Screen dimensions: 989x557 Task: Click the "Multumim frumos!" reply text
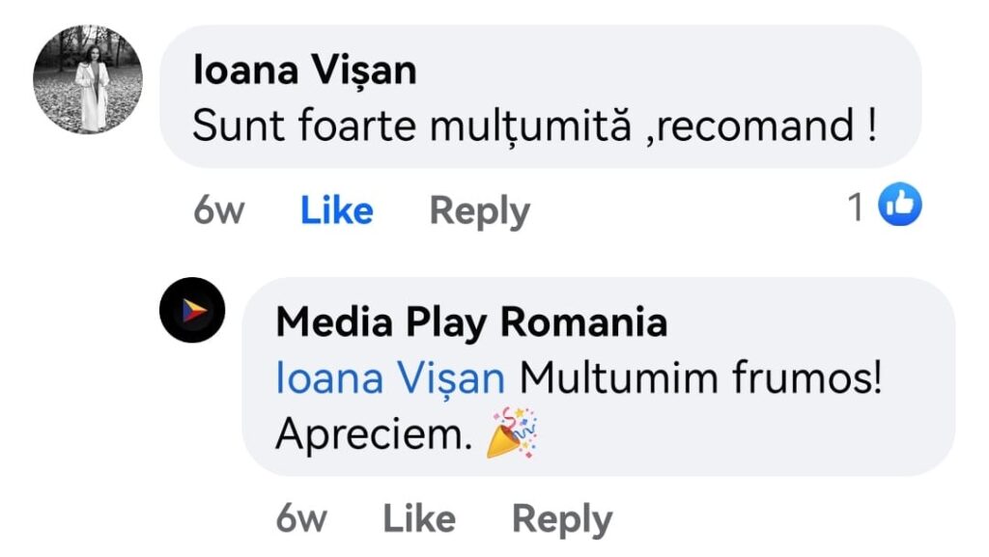pos(701,378)
